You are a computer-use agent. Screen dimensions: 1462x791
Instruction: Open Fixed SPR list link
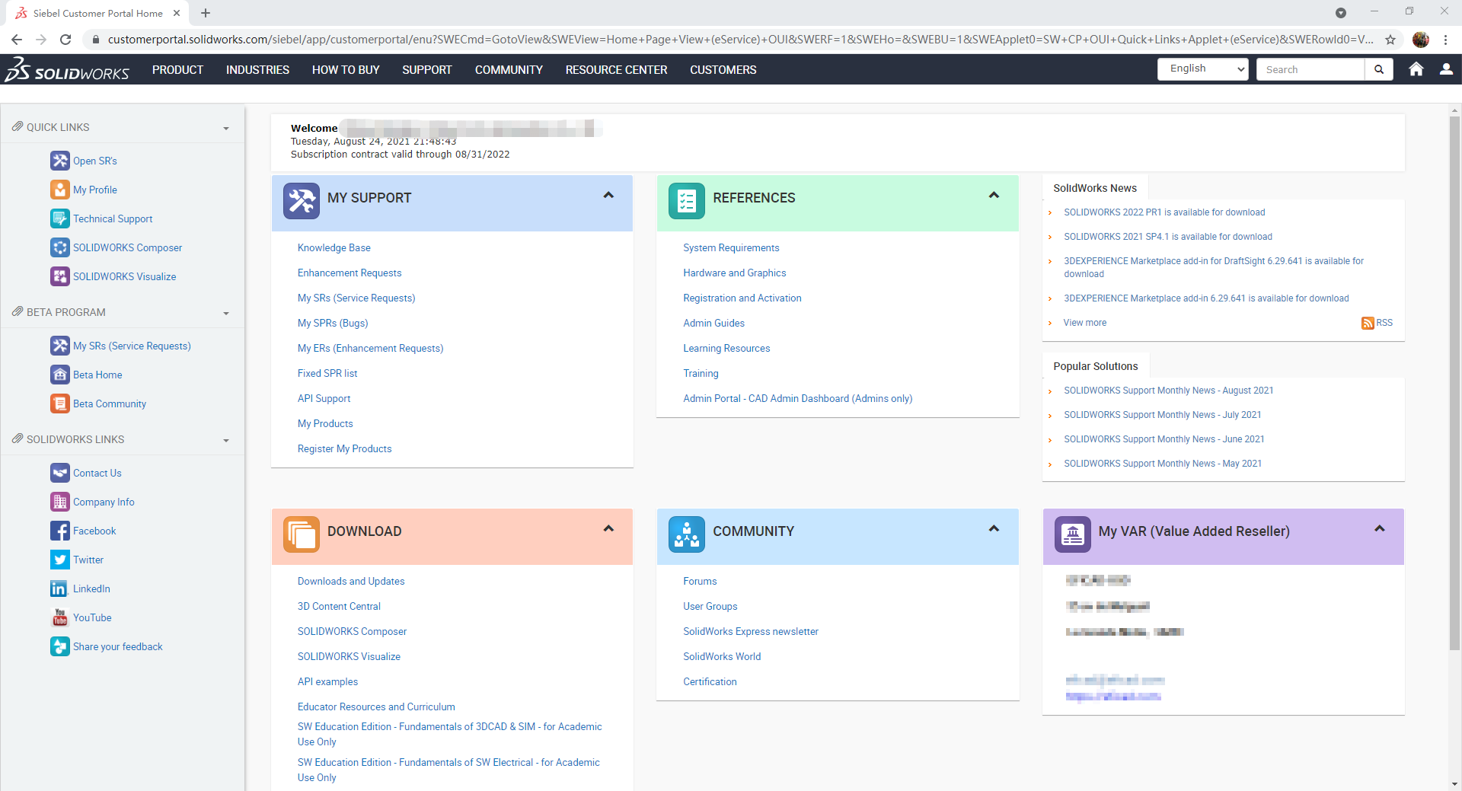tap(327, 373)
